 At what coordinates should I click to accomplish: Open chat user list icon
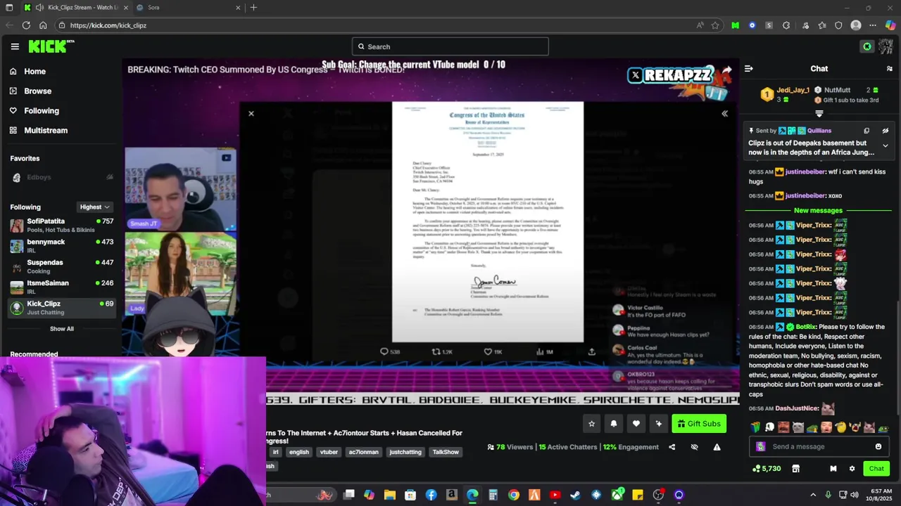point(890,68)
